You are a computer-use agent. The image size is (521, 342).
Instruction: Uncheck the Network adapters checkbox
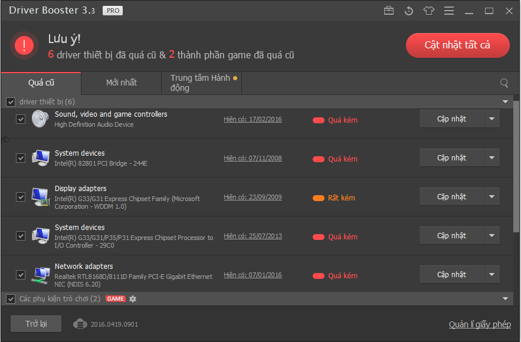tap(21, 275)
